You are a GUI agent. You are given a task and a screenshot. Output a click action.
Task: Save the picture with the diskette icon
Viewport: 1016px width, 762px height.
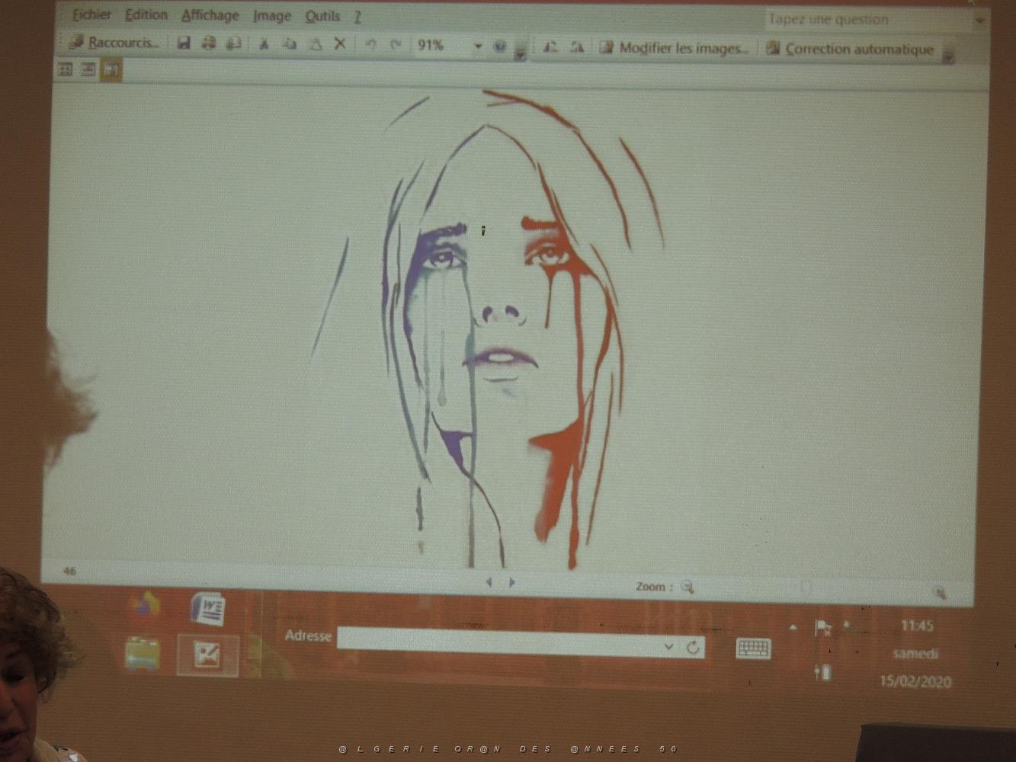click(184, 43)
